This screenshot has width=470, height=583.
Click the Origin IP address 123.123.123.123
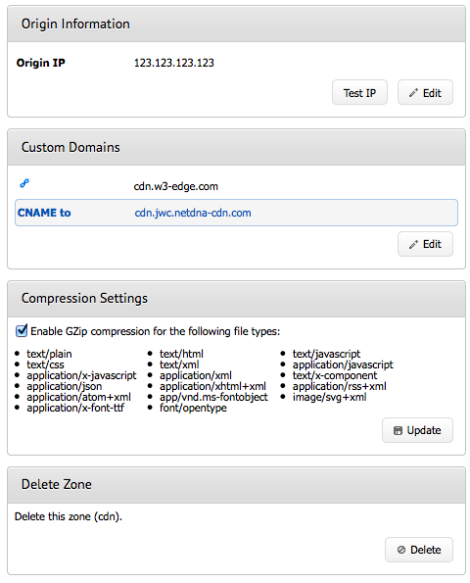point(174,63)
